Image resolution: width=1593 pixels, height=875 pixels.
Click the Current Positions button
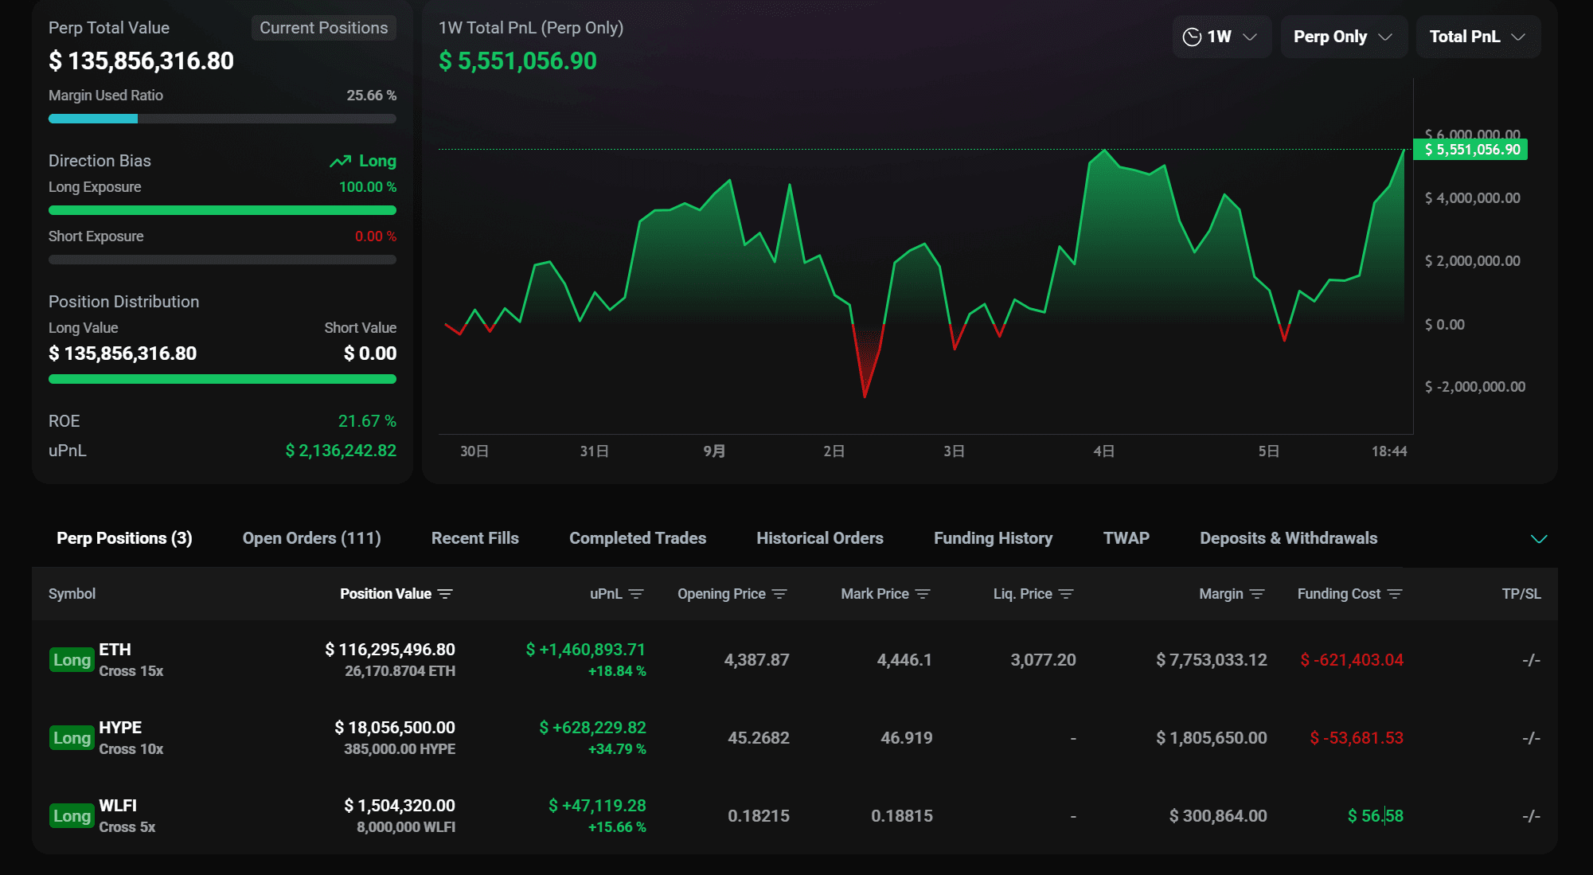coord(323,28)
